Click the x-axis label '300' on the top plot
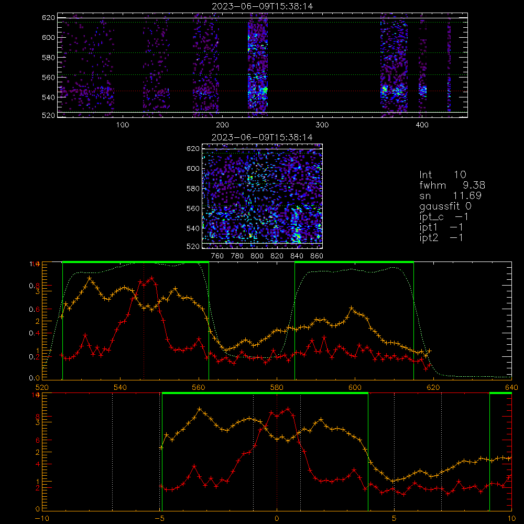This screenshot has height=524, width=524. [x=322, y=125]
